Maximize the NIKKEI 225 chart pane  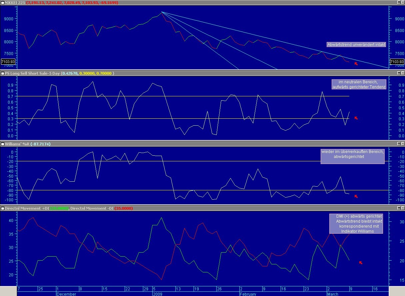pyautogui.click(x=399, y=3)
